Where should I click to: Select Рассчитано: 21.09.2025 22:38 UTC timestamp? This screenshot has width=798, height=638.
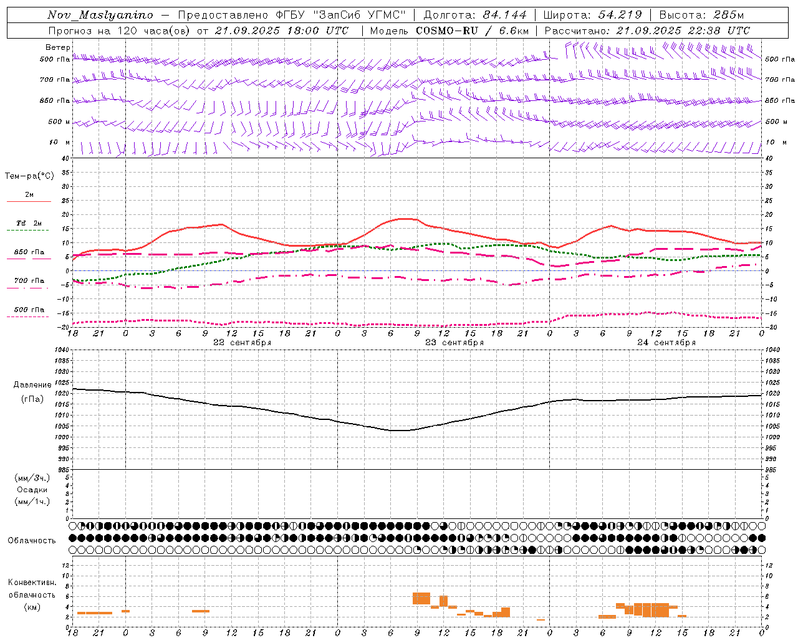(647, 31)
